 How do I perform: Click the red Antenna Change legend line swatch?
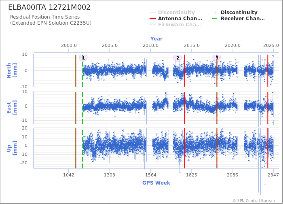click(x=153, y=19)
